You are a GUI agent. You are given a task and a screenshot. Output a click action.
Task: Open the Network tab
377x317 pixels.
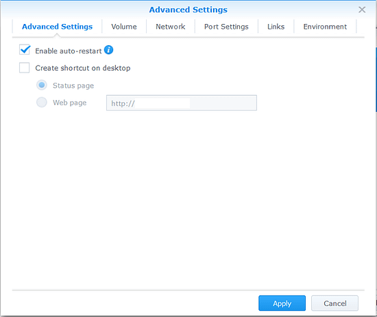pyautogui.click(x=171, y=27)
